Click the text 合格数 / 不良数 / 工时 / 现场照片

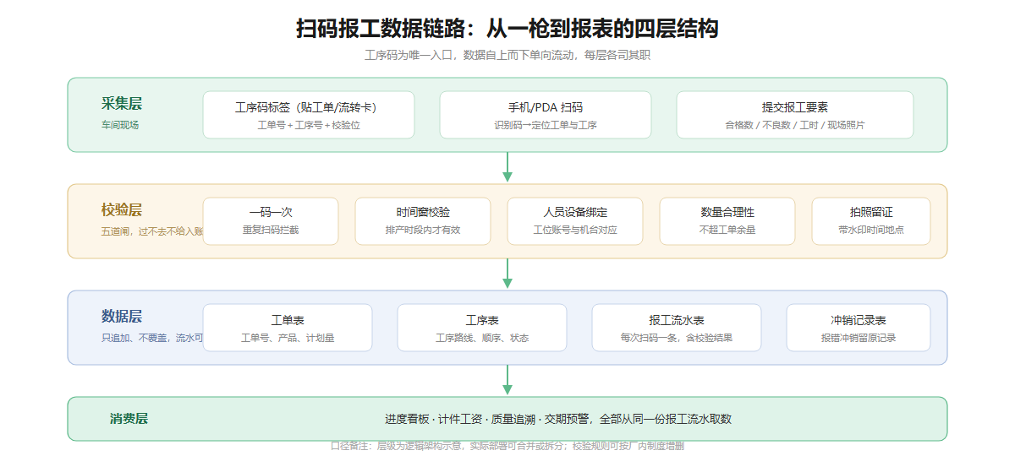(795, 125)
